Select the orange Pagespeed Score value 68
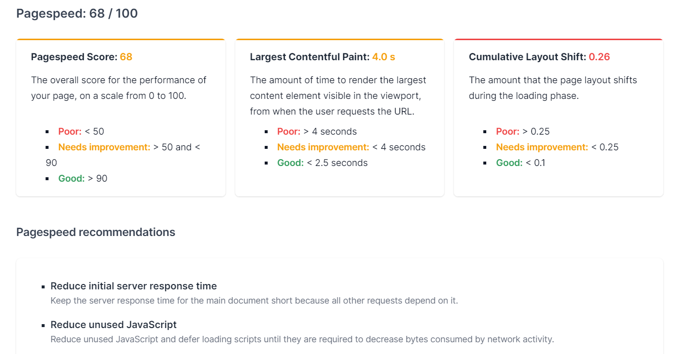The width and height of the screenshot is (674, 354). point(126,57)
